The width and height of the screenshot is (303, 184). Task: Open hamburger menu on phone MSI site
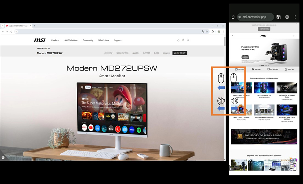232,36
